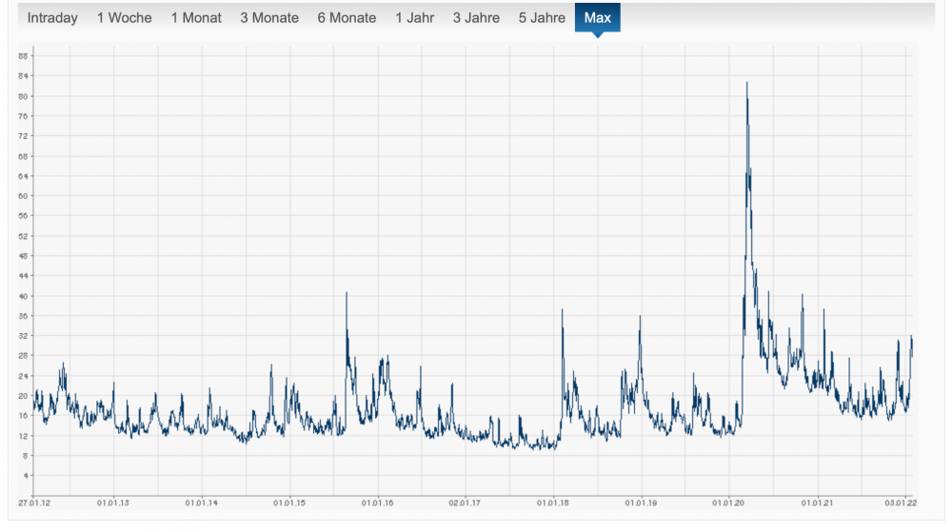Show the 1 Jahr chart range
Screen dimensions: 952x532
click(x=415, y=17)
